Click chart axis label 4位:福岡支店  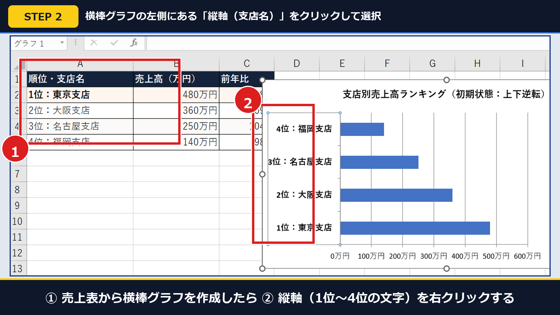coord(304,129)
